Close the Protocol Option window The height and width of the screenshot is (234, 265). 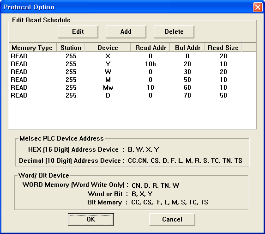pos(258,7)
